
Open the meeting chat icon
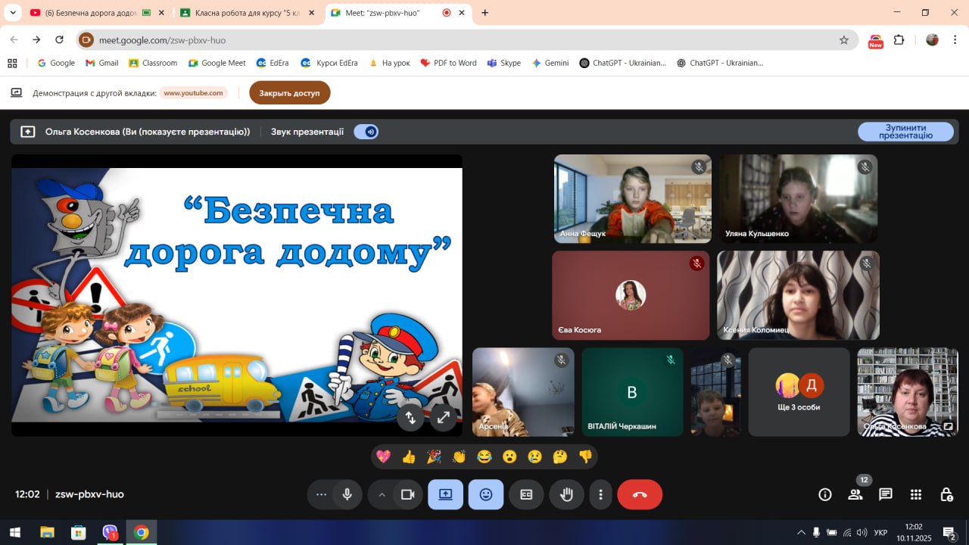[886, 495]
